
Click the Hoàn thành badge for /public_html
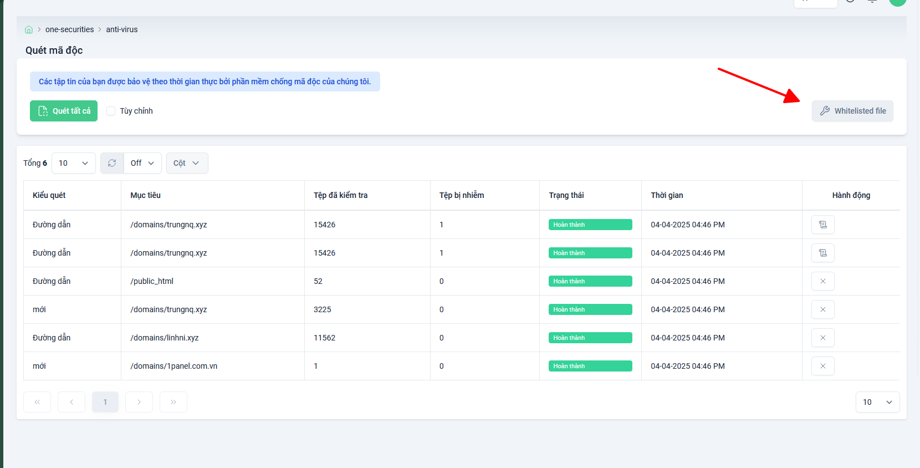pyautogui.click(x=590, y=281)
